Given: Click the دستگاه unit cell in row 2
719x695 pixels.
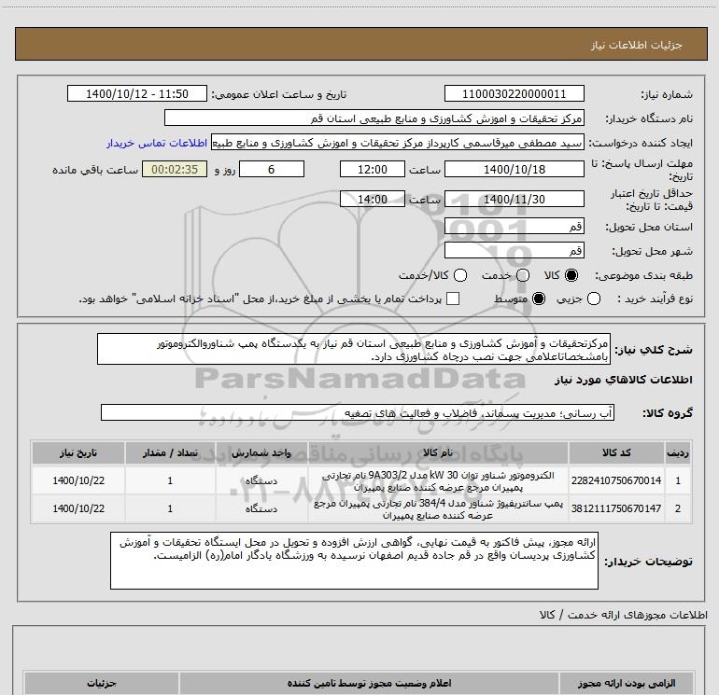Looking at the screenshot, I should [x=261, y=509].
